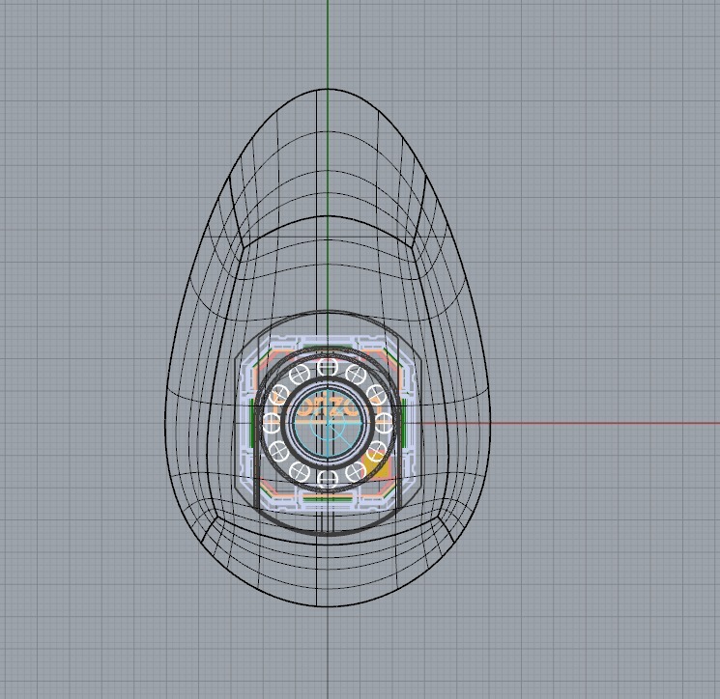Viewport: 720px width, 699px height.
Task: Select the upper inner curve's top-left corner
Action: point(241,246)
